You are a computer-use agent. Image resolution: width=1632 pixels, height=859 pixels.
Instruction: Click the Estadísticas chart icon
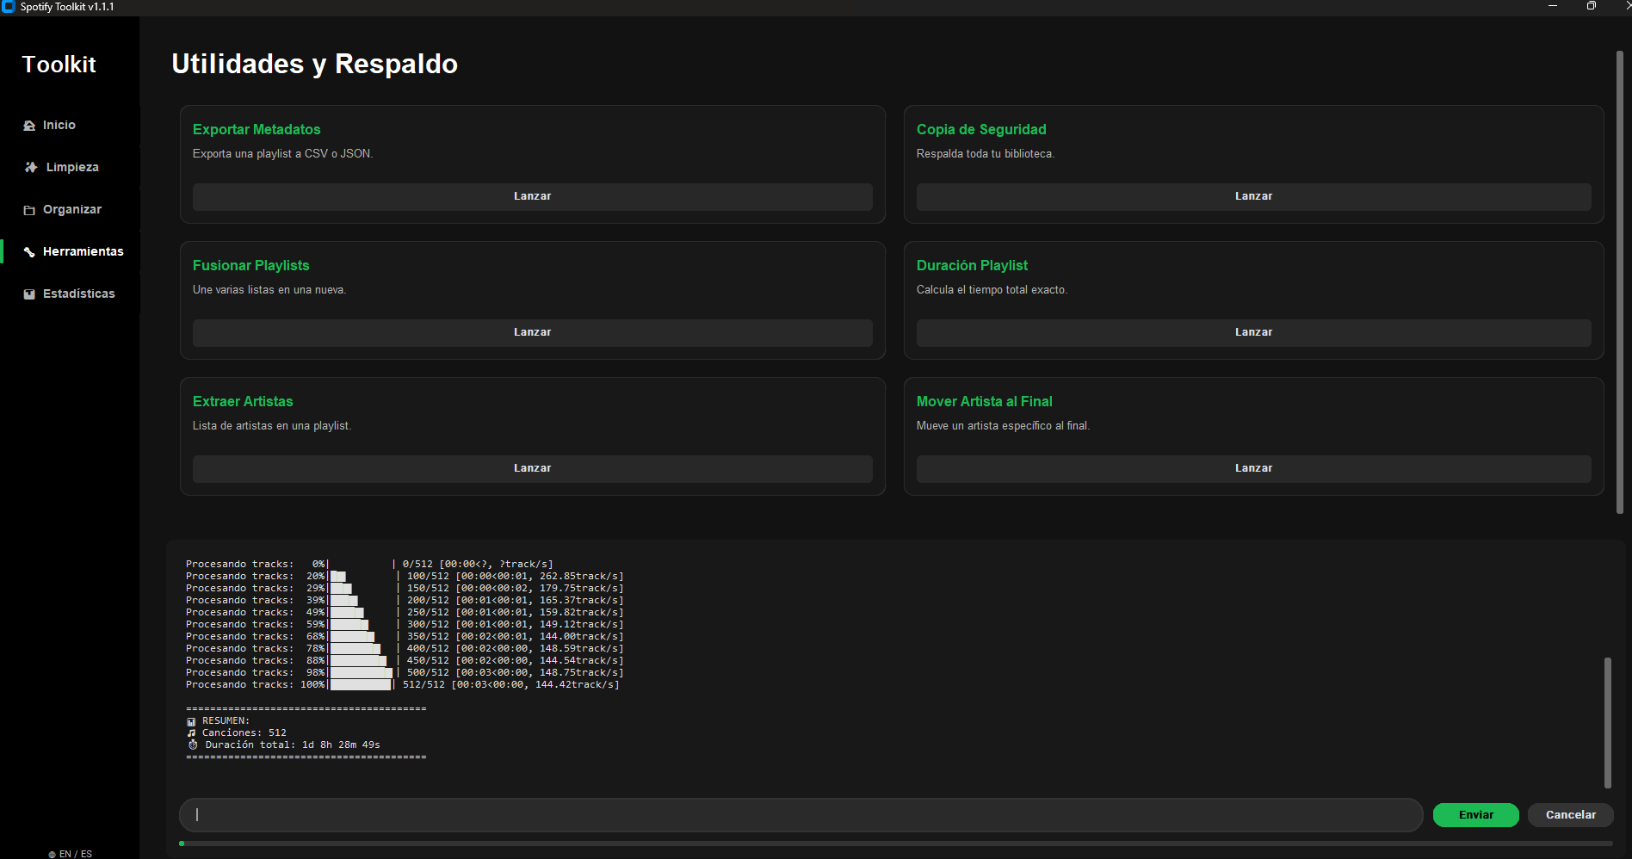[29, 294]
